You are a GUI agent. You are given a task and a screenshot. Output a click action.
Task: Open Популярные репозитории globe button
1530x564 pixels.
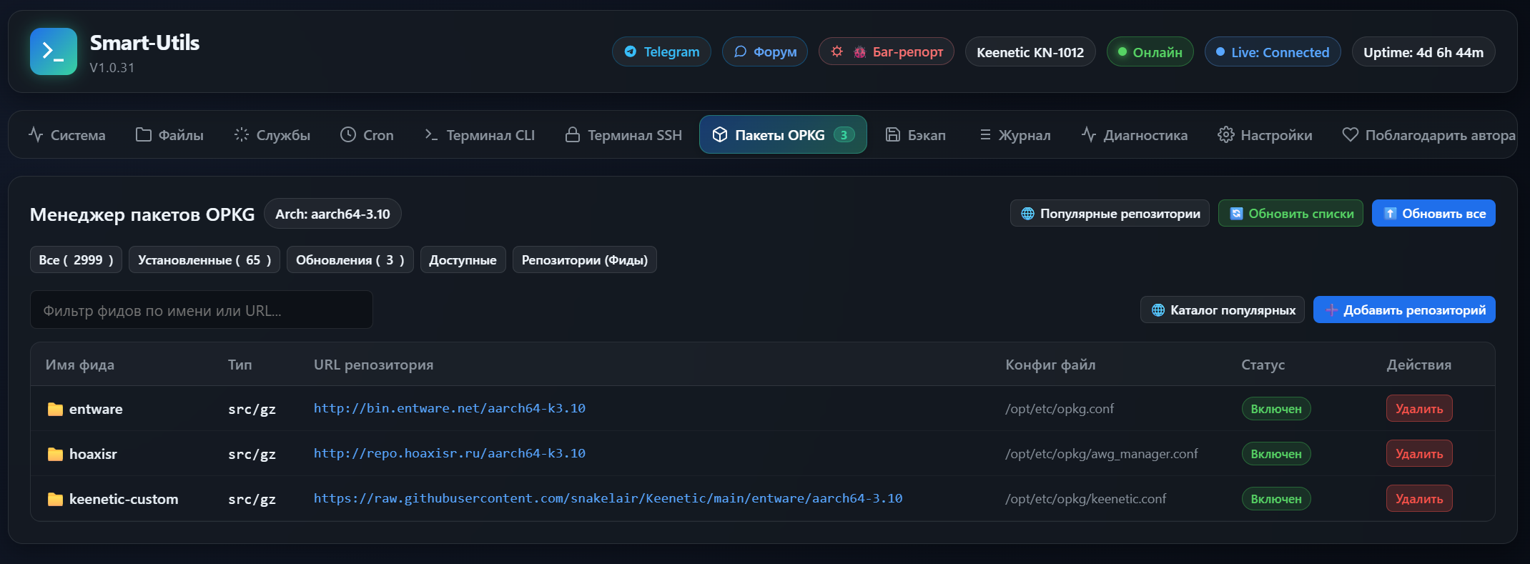1110,213
